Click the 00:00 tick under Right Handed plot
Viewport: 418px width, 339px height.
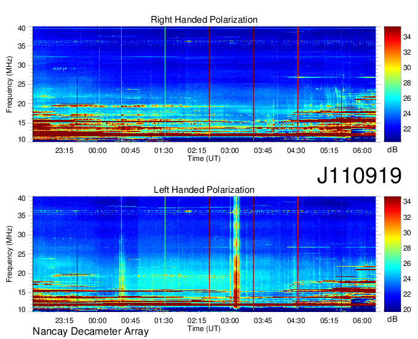[97, 150]
